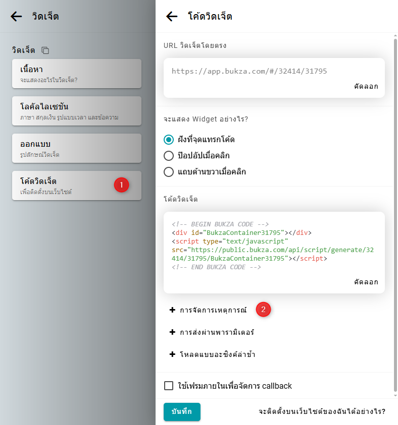Click คัดลอก under the direct widget URL
The width and height of the screenshot is (398, 425).
coord(366,86)
